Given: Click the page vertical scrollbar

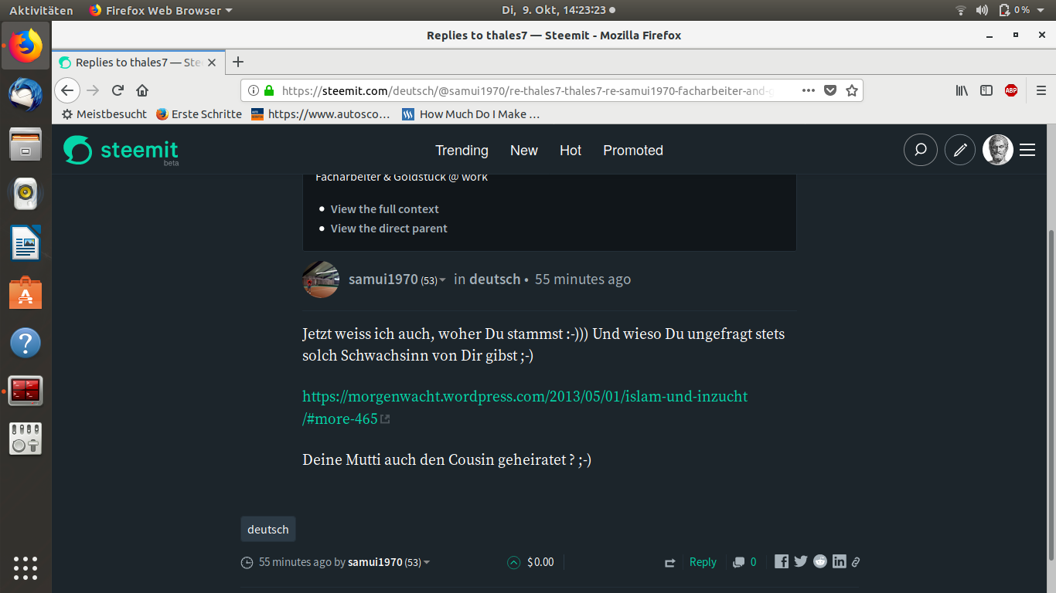Looking at the screenshot, I should (1050, 395).
